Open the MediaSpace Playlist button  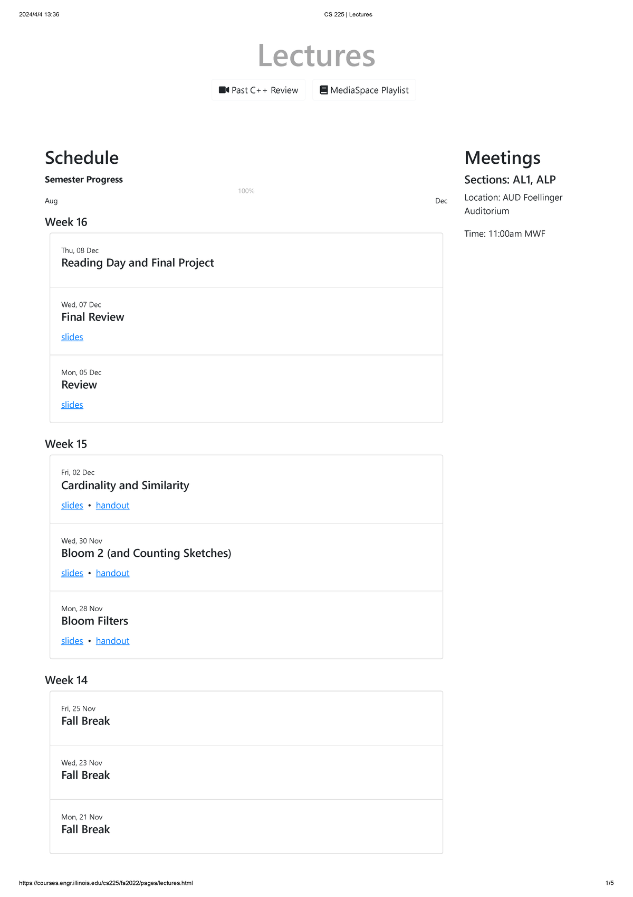[x=364, y=90]
